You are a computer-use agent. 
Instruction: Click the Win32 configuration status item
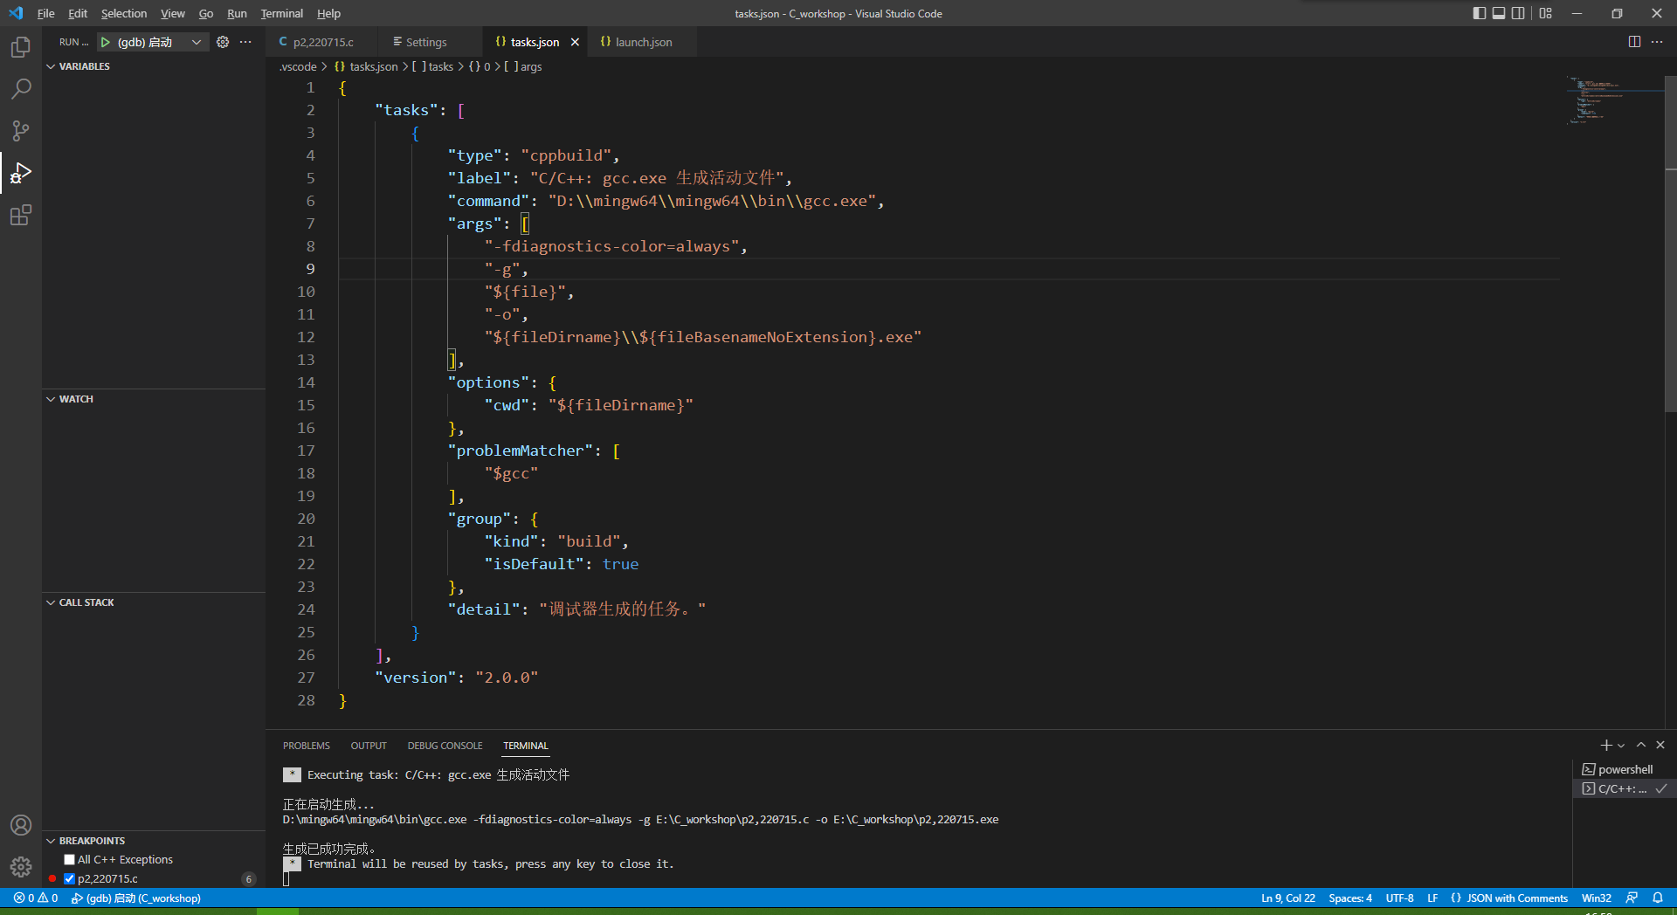click(x=1596, y=898)
